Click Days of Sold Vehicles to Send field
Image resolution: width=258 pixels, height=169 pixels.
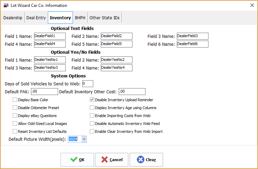click(88, 84)
